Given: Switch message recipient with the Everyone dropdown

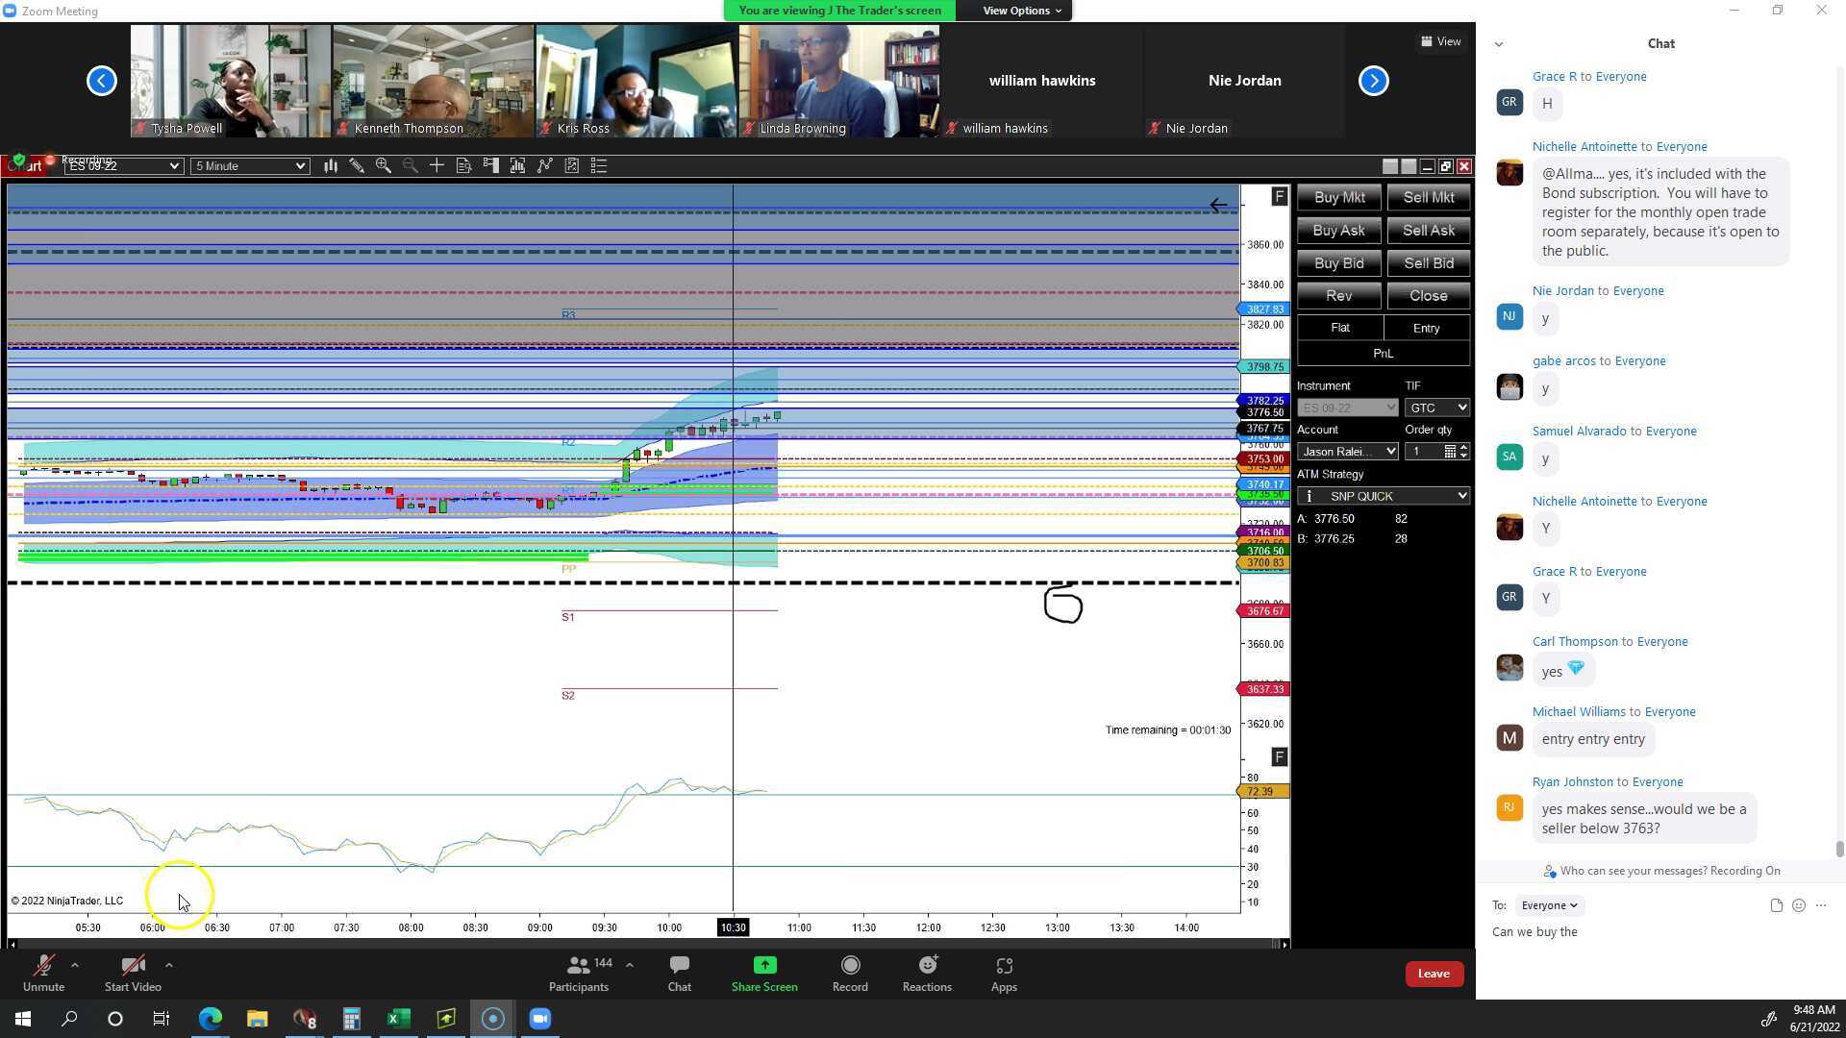Looking at the screenshot, I should (x=1548, y=904).
